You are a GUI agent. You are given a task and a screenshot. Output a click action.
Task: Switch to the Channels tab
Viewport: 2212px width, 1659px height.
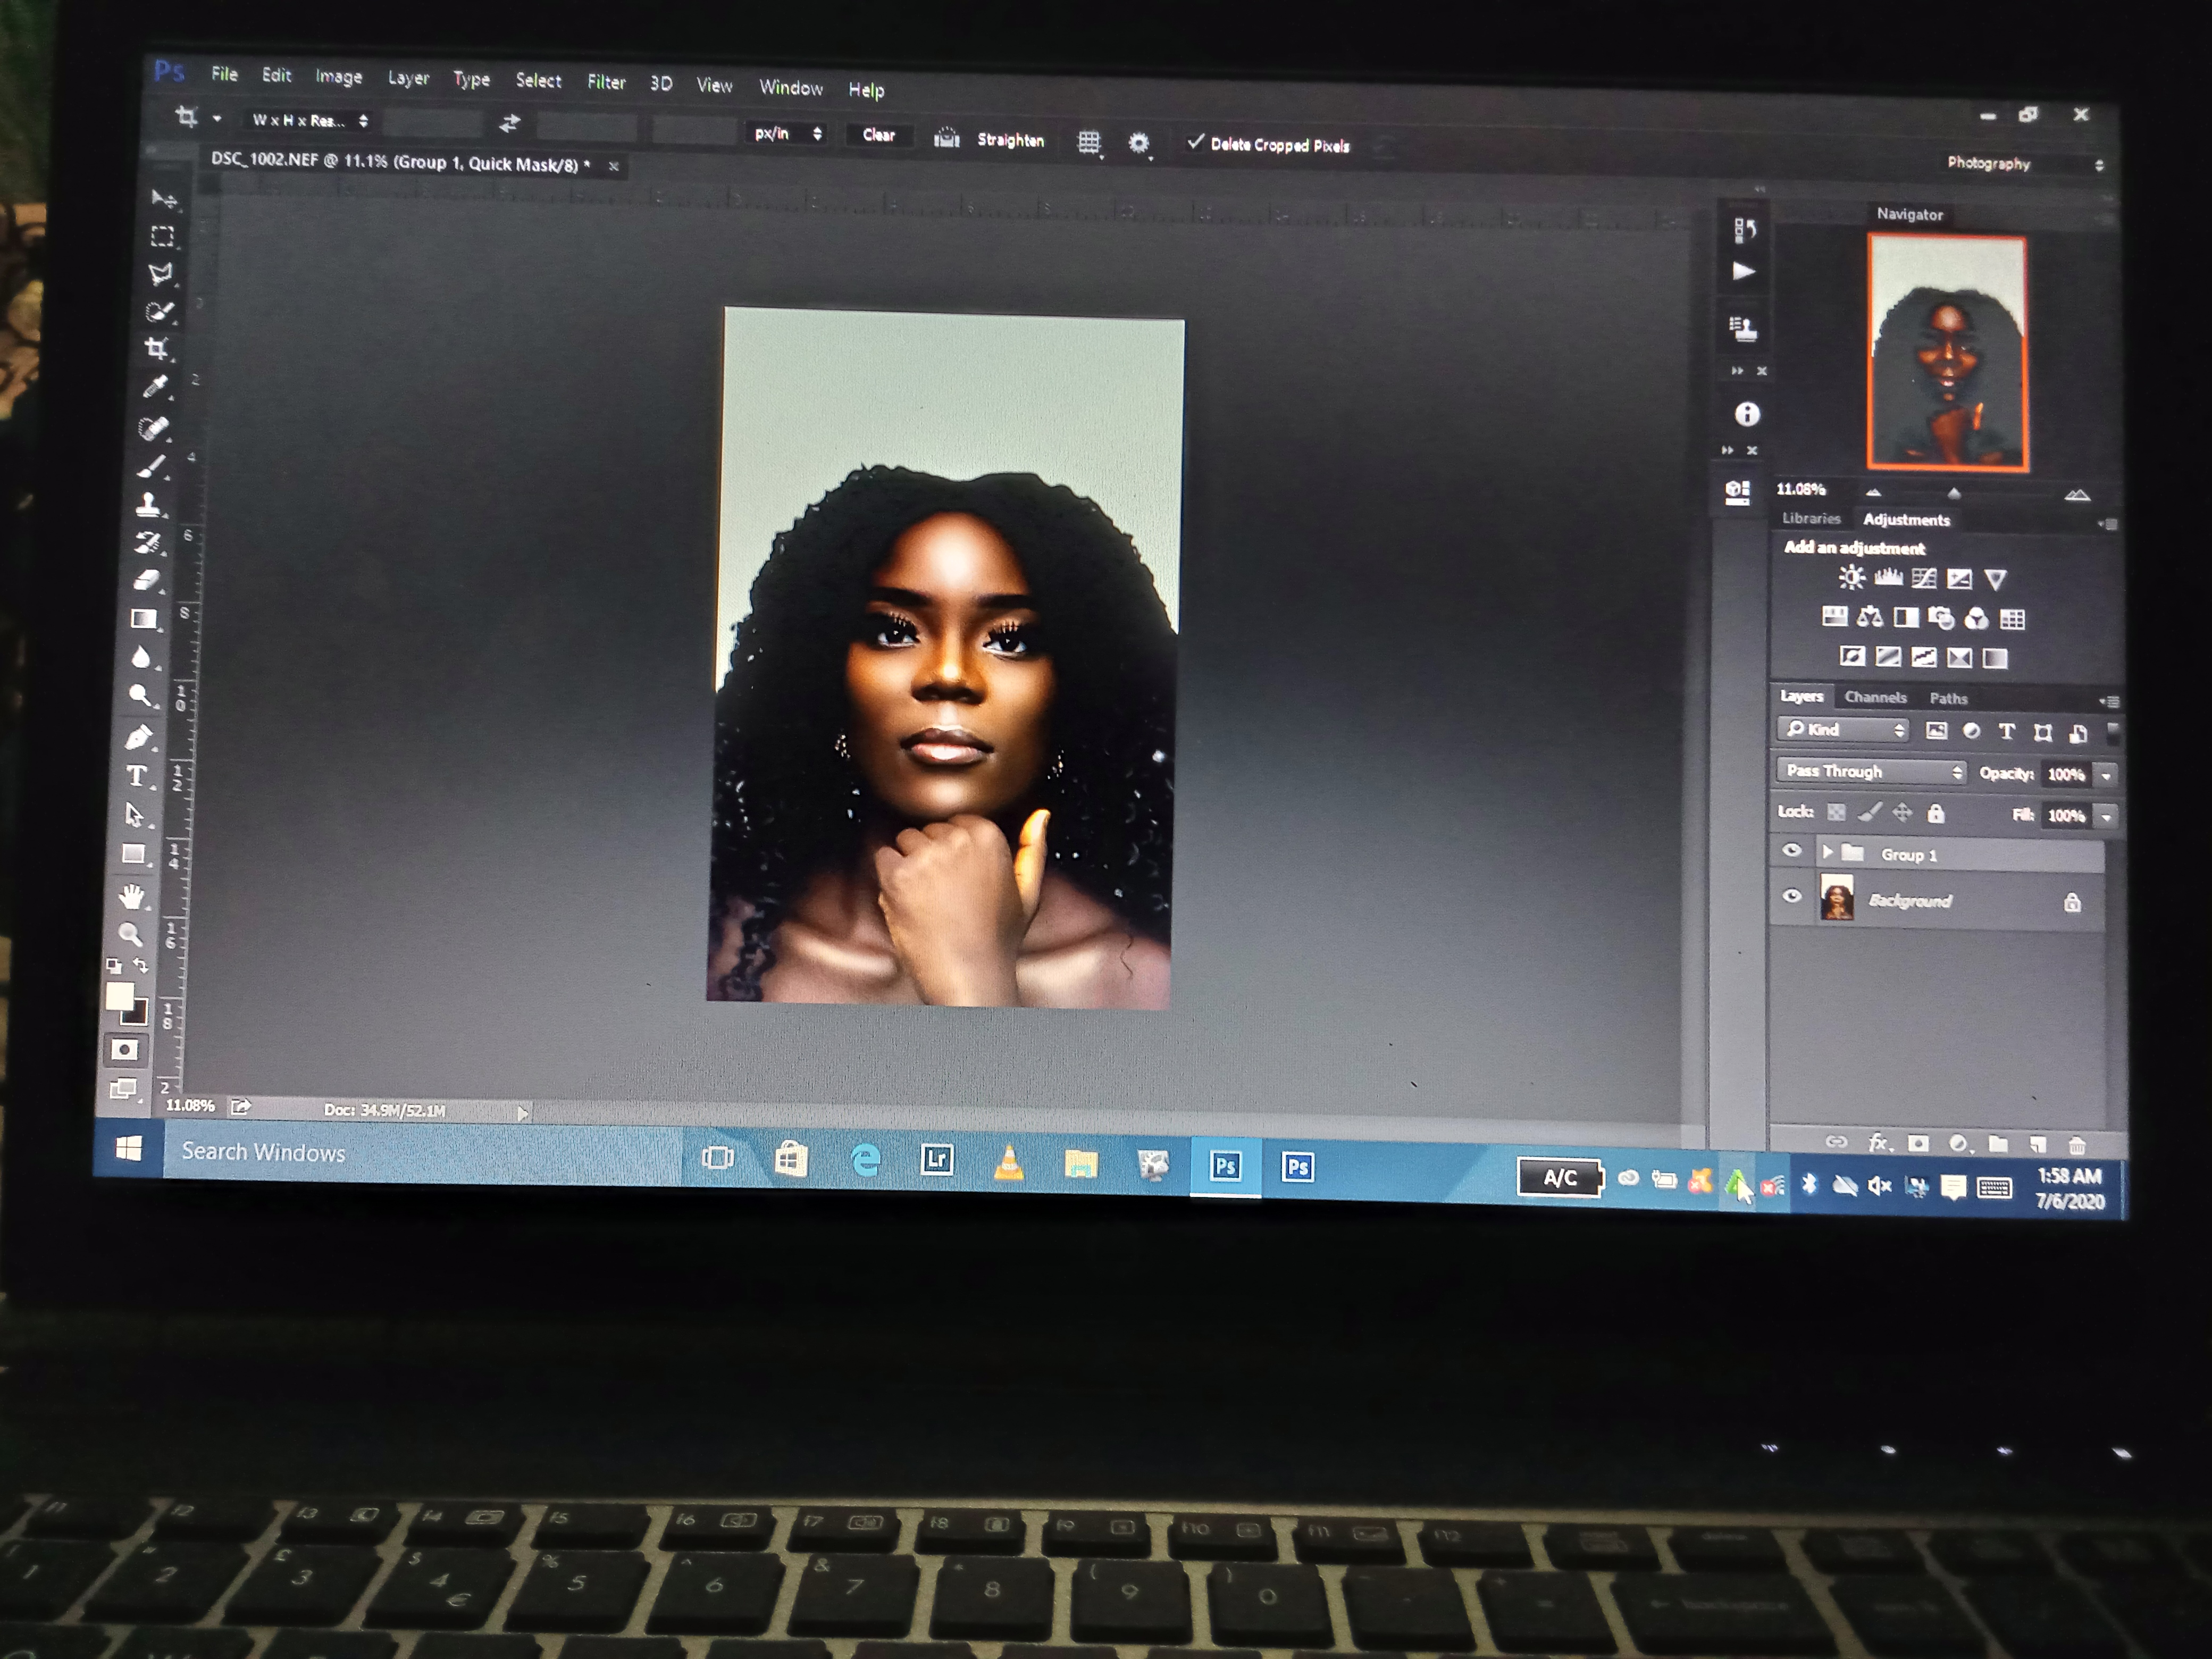(1875, 697)
